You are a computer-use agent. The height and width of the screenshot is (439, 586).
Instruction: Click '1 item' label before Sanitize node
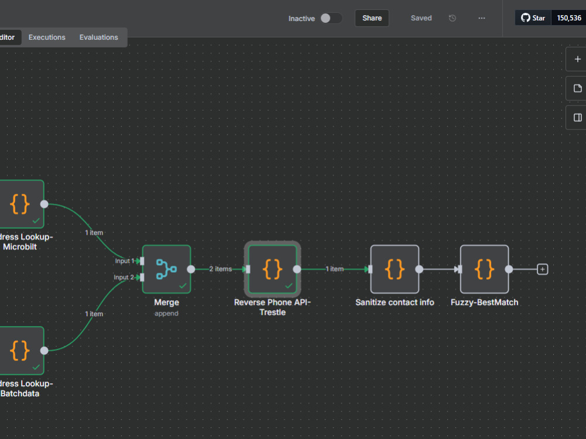click(335, 269)
